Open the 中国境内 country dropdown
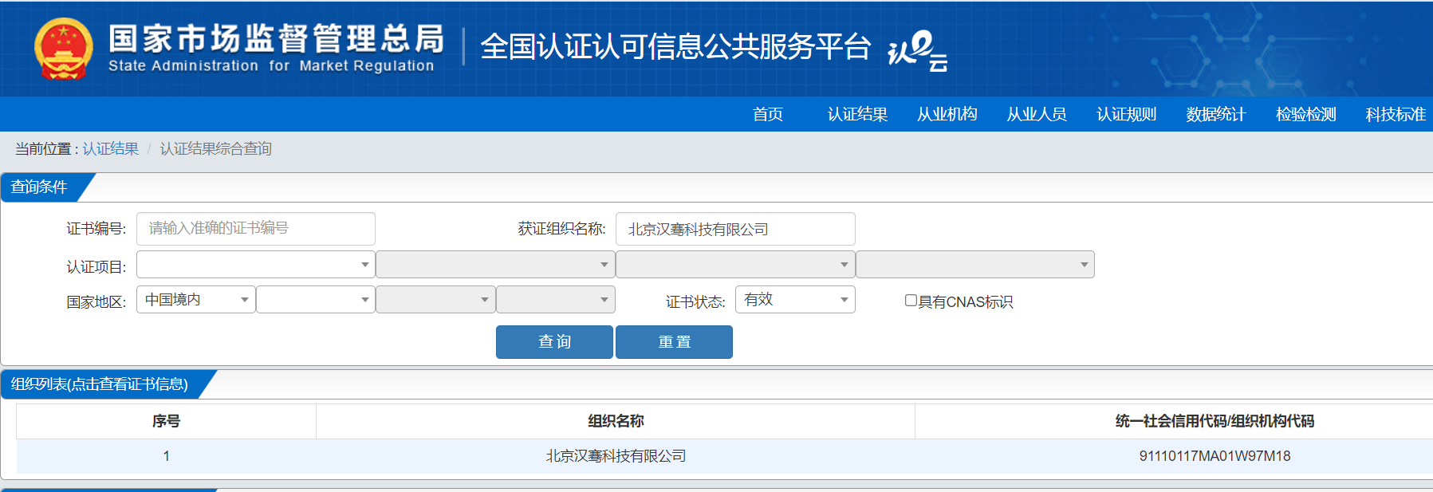Viewport: 1433px width, 492px height. click(196, 300)
